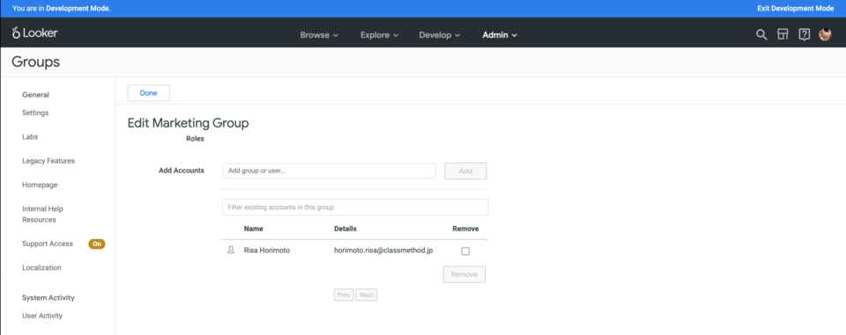The image size is (846, 335).
Task: Open Support Access in the sidebar
Action: click(48, 244)
